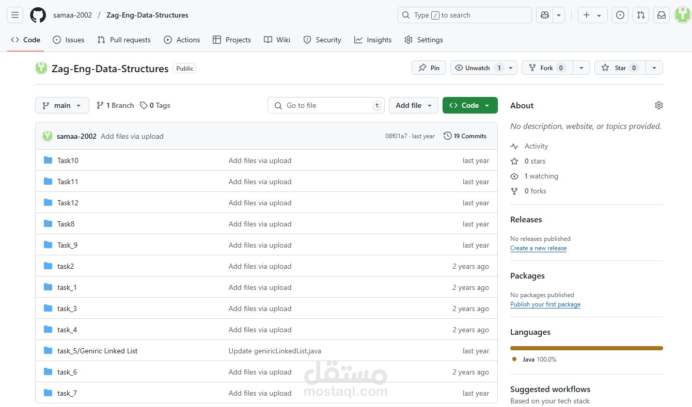
Task: Open the Zag-Eng-Data-Structures breadcrumb link
Action: coord(147,15)
